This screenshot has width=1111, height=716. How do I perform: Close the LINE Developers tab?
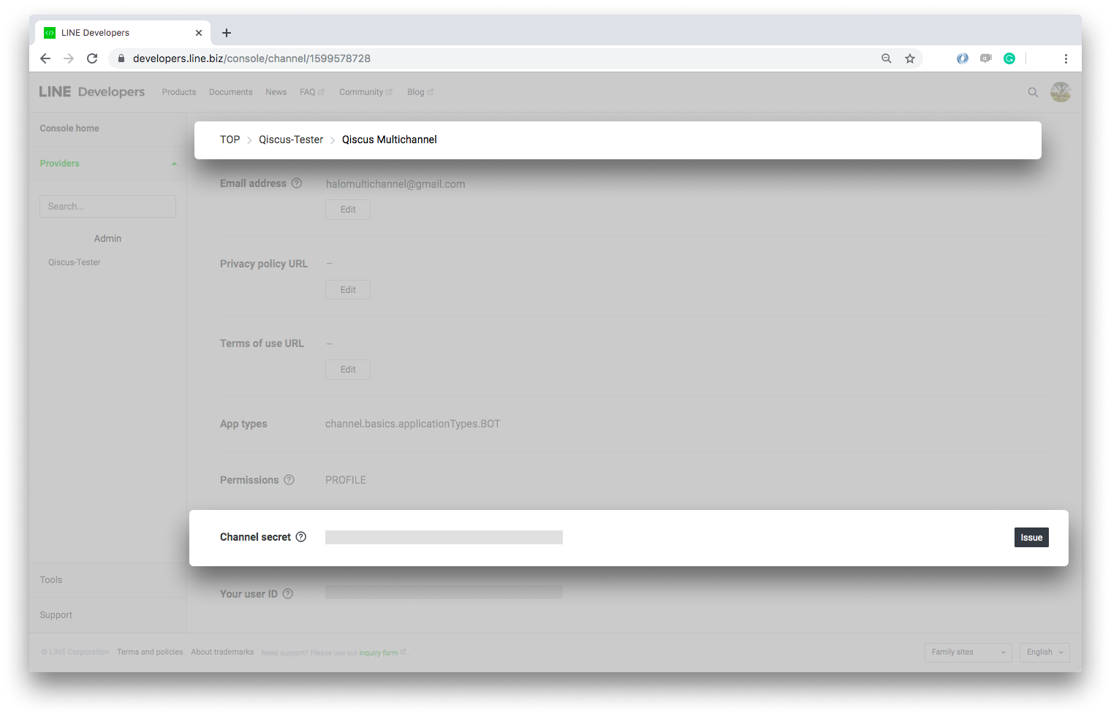199,33
